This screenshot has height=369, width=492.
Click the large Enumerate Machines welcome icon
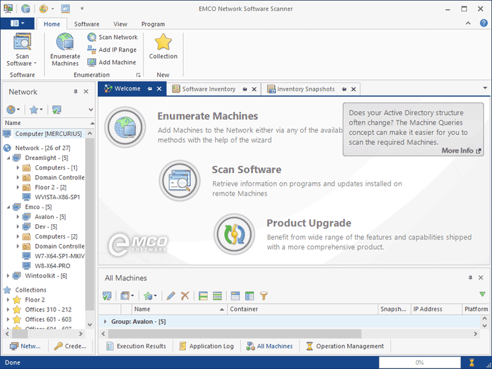point(125,127)
